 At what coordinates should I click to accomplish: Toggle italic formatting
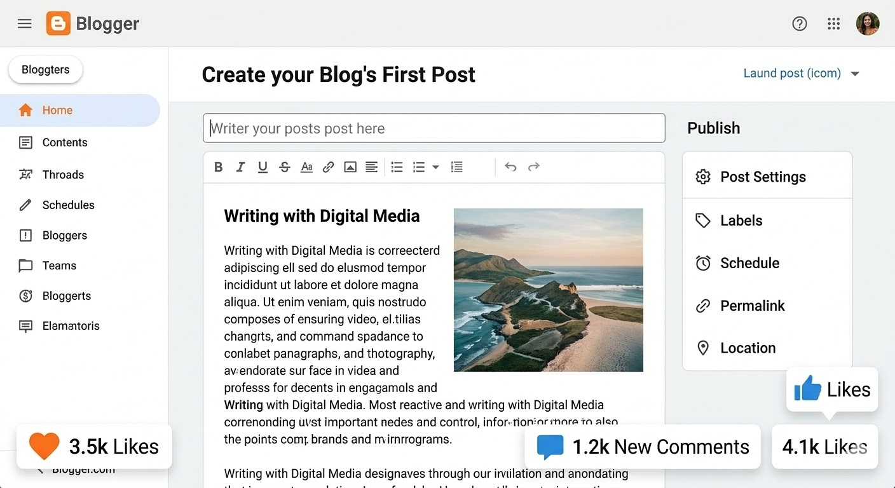(240, 167)
